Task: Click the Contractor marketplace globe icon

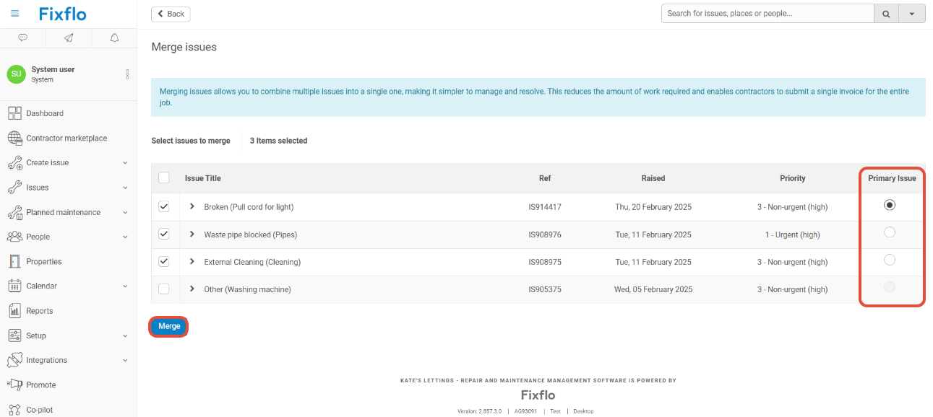Action: (x=14, y=138)
